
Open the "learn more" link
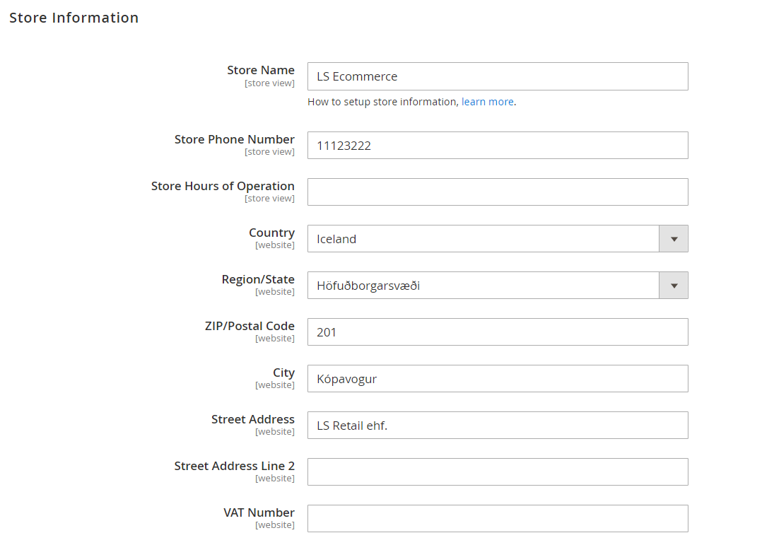point(487,102)
